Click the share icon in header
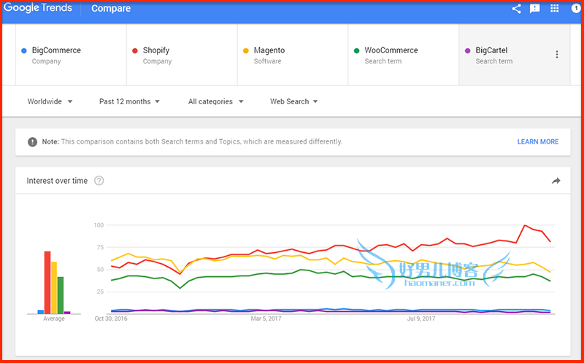Screen dimensions: 584x363 516,9
